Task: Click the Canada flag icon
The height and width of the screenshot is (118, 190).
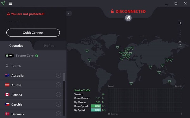Action: pyautogui.click(x=7, y=95)
